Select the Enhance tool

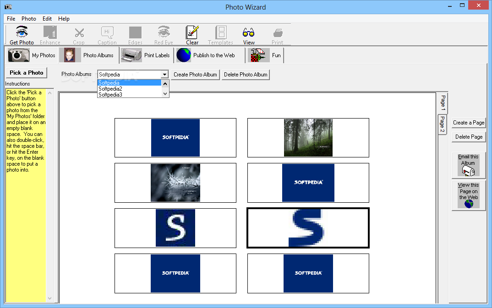click(x=50, y=35)
